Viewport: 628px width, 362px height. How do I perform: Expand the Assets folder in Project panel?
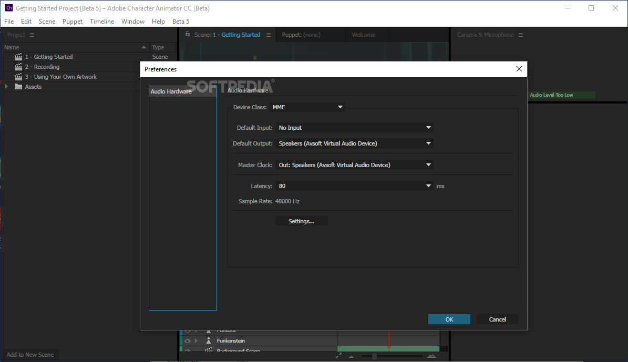[x=6, y=87]
